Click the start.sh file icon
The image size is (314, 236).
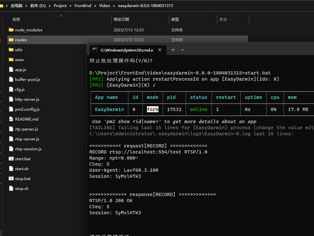pos(11,169)
